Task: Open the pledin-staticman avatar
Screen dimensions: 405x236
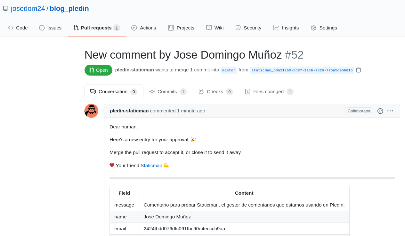Action: (x=91, y=111)
